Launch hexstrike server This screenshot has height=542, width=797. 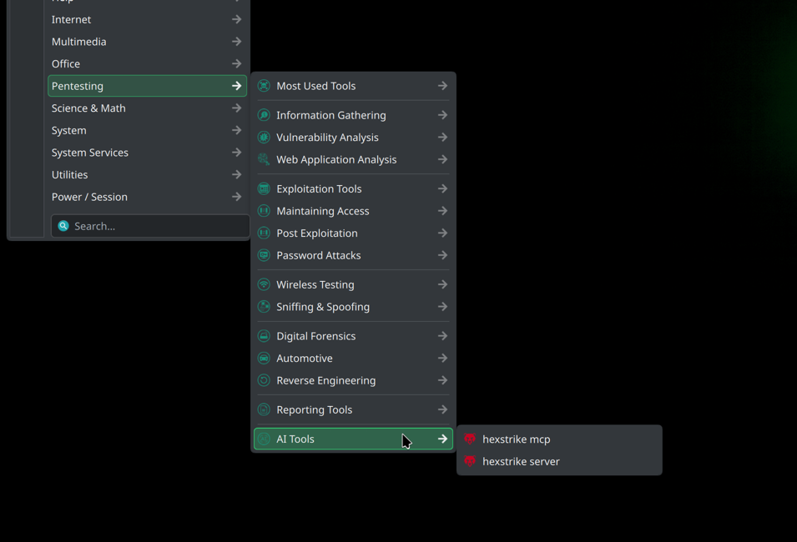tap(521, 461)
